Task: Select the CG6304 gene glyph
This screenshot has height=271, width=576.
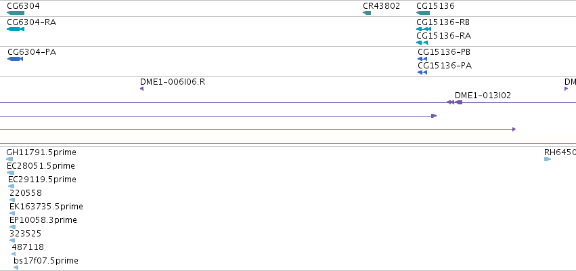Action: (16, 13)
